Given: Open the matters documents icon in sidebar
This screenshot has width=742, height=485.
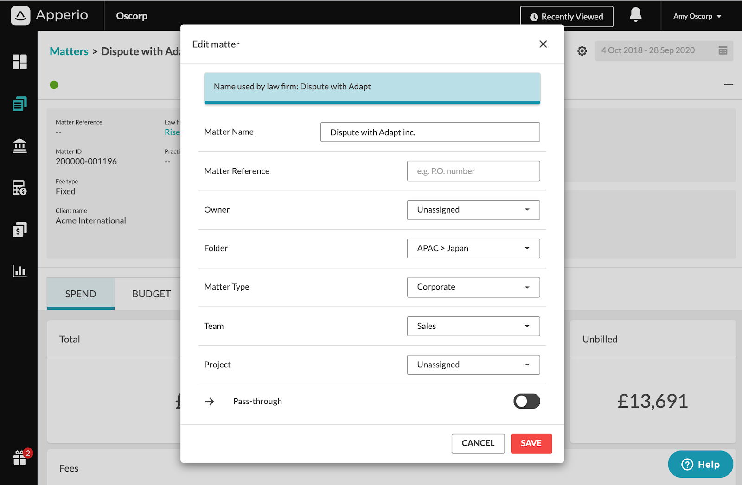Looking at the screenshot, I should click(x=19, y=104).
